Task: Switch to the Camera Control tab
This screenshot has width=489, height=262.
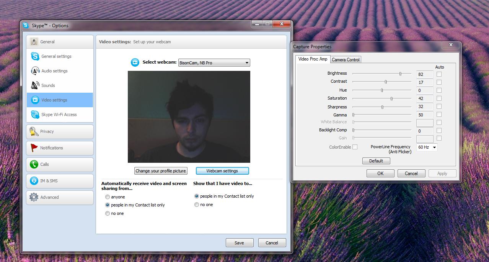Action: pyautogui.click(x=346, y=59)
